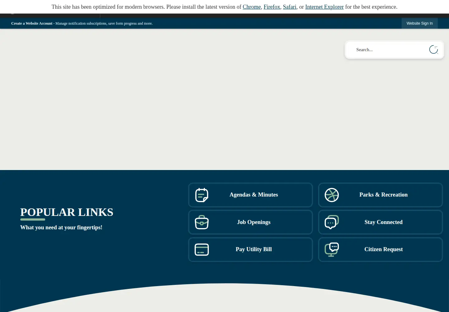
Task: Click the Job Openings briefcase icon
Action: pyautogui.click(x=202, y=222)
